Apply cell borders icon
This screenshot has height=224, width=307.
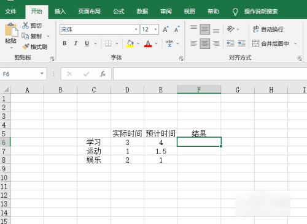[x=108, y=43]
